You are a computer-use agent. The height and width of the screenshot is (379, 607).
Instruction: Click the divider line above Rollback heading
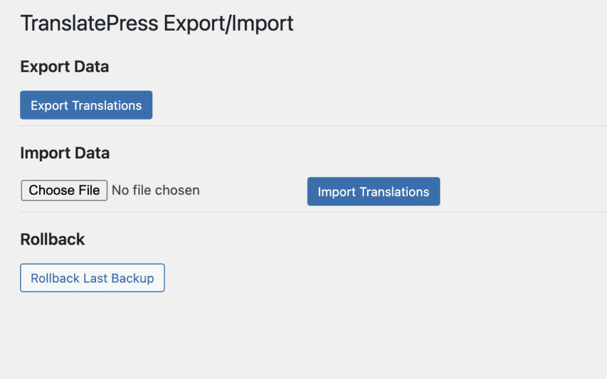click(x=296, y=213)
